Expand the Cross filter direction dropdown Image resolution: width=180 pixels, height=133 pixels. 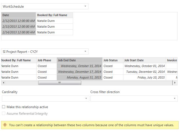tap(134, 99)
